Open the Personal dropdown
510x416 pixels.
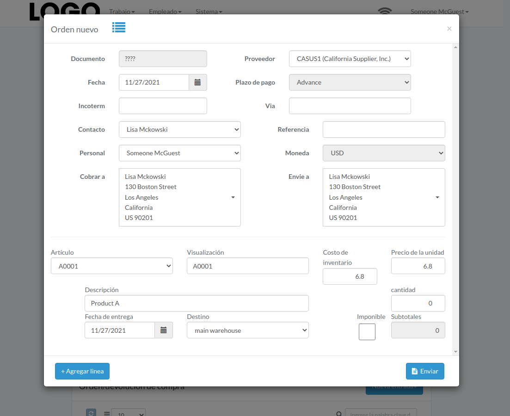(x=179, y=153)
